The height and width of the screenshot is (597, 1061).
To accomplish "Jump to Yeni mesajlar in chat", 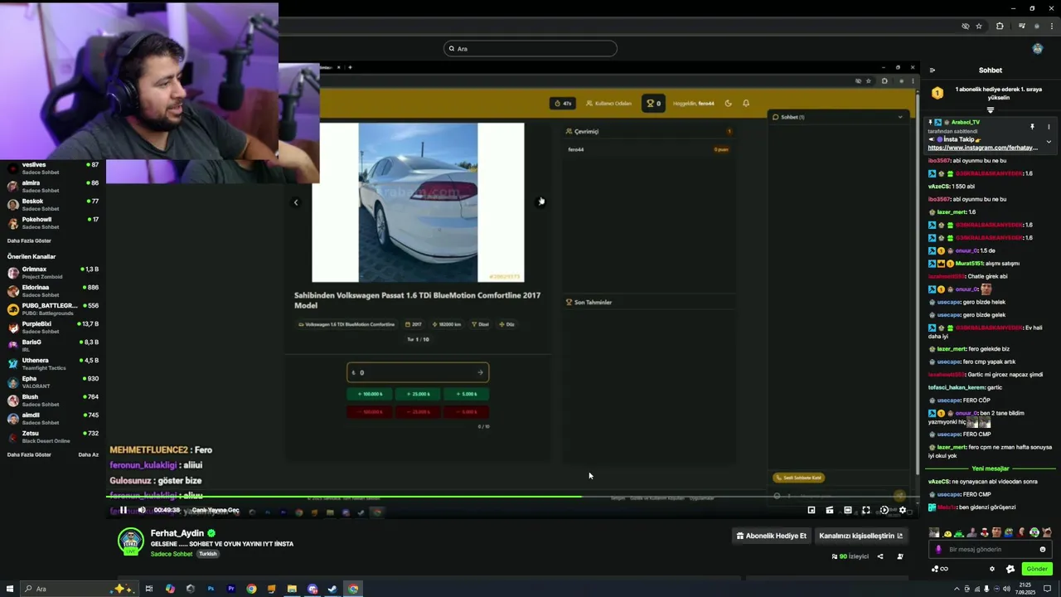I will 990,468.
